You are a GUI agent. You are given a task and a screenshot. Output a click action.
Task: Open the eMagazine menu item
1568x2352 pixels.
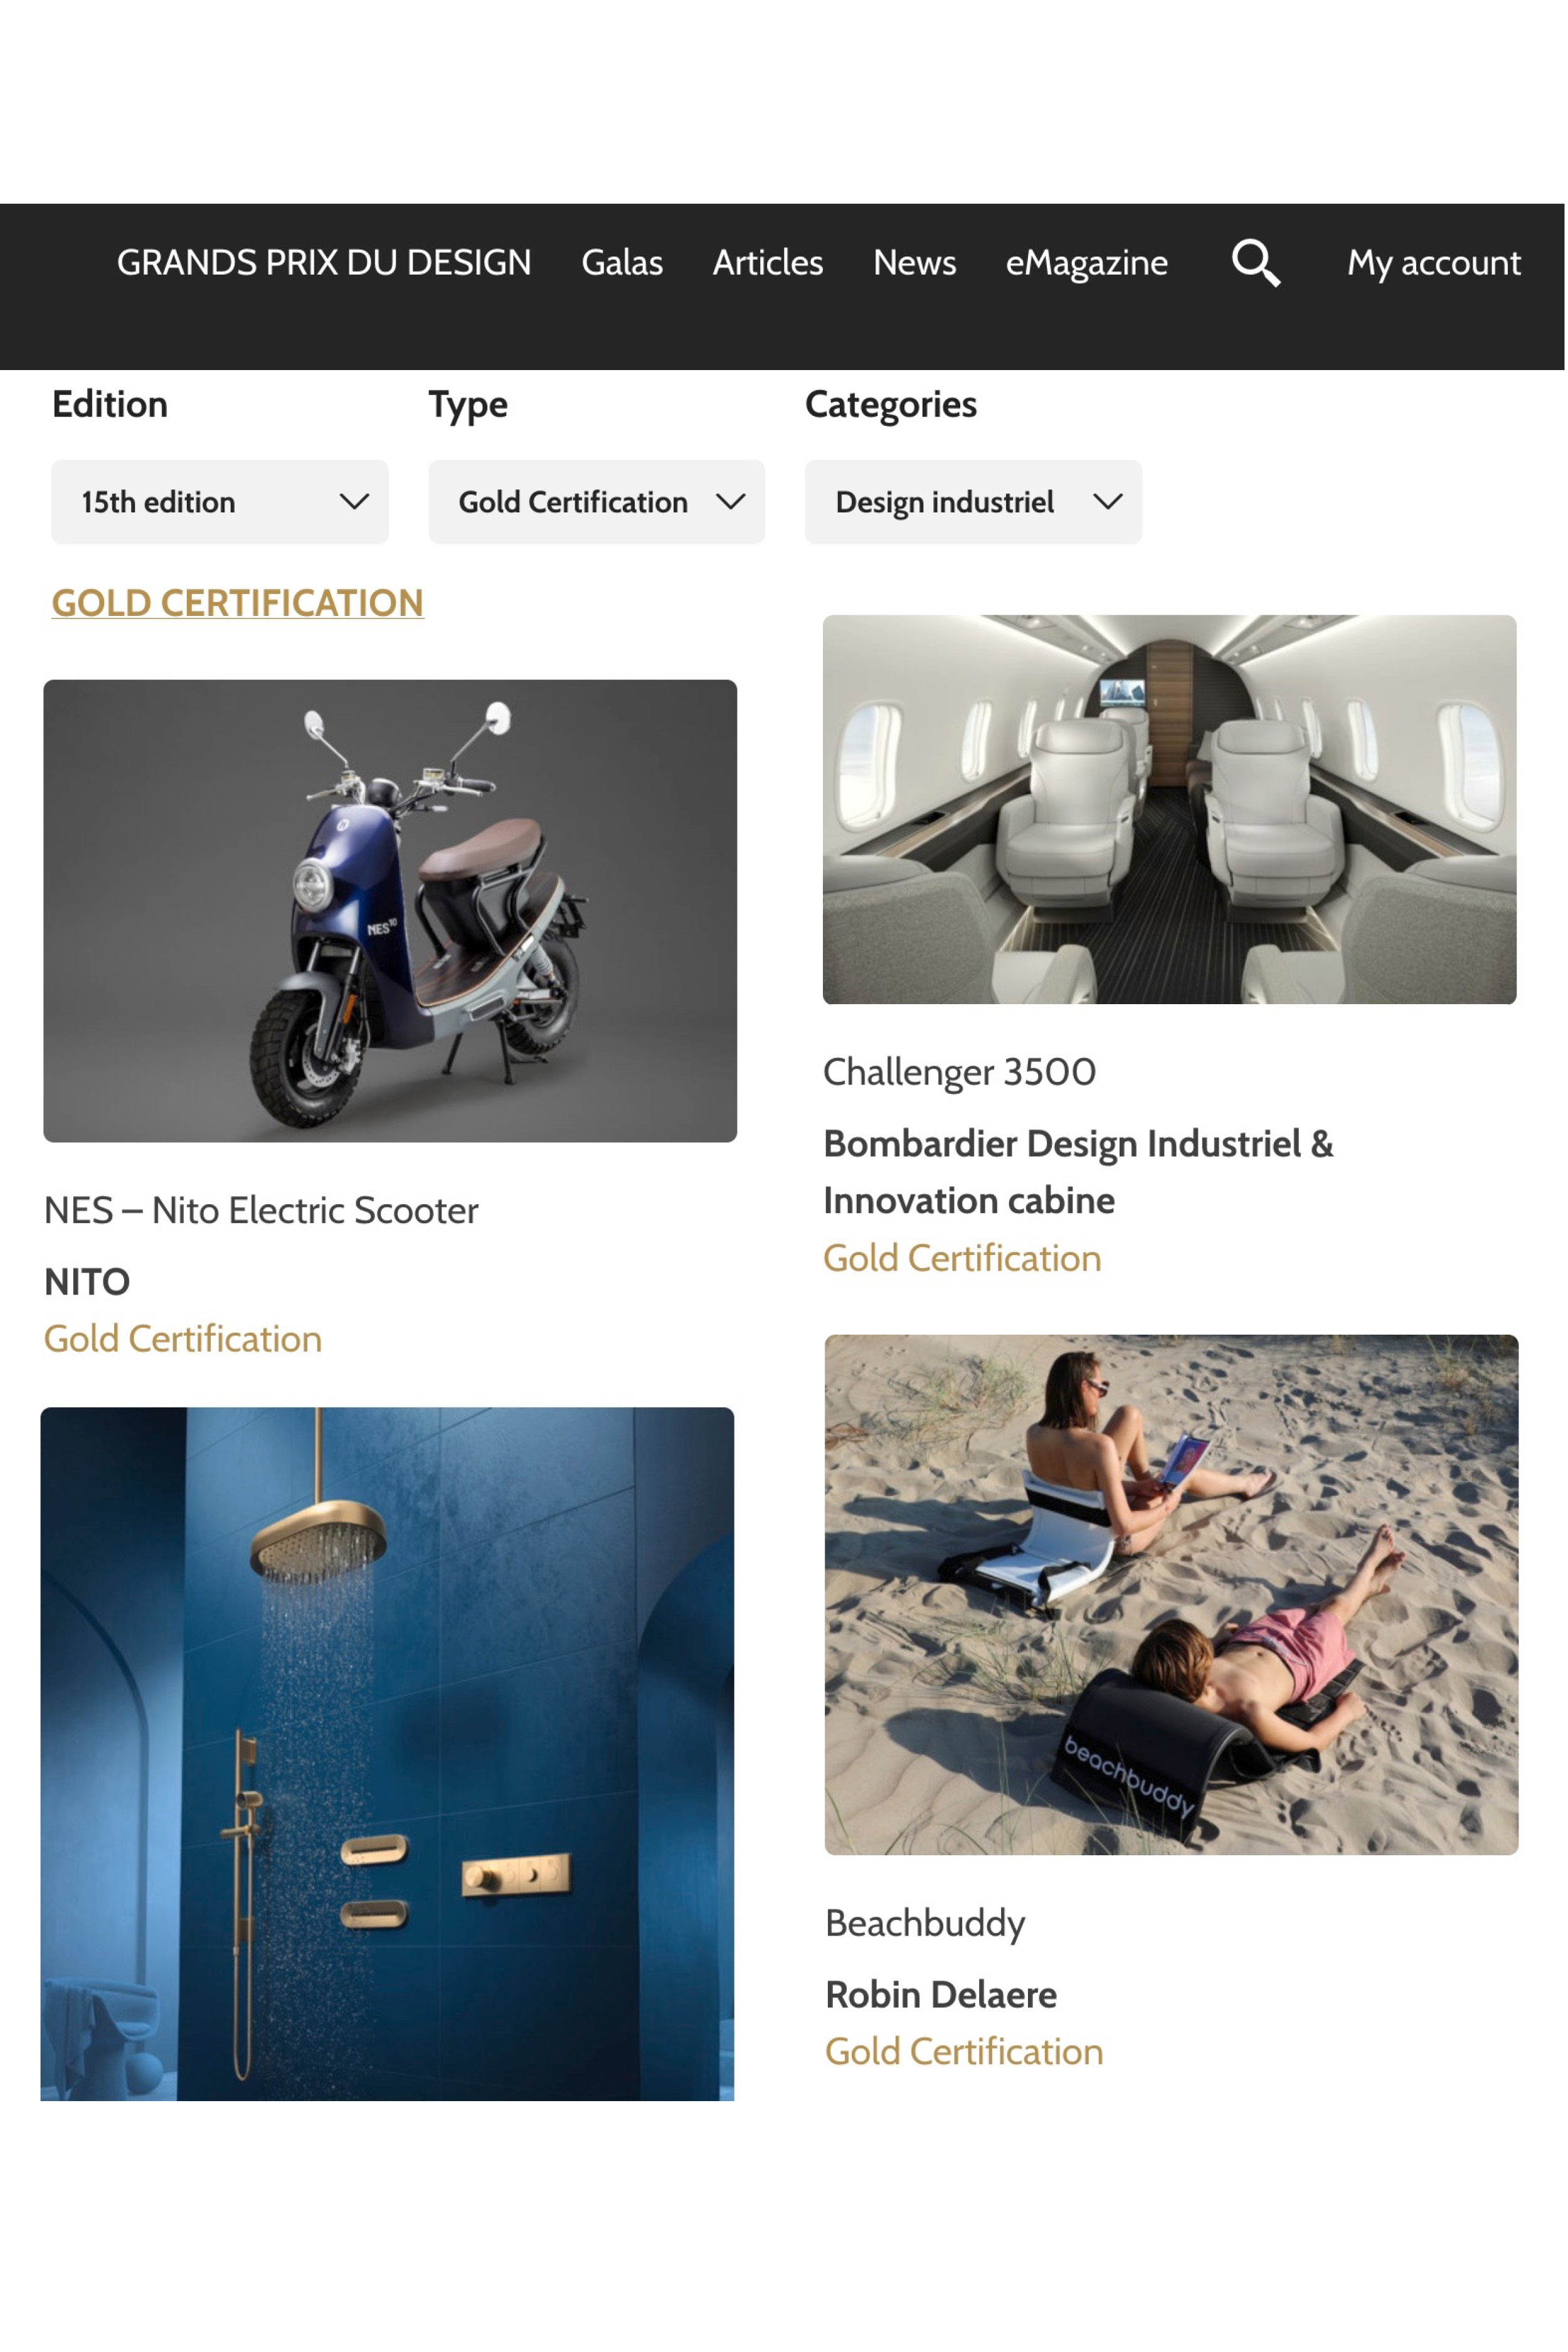(1086, 263)
